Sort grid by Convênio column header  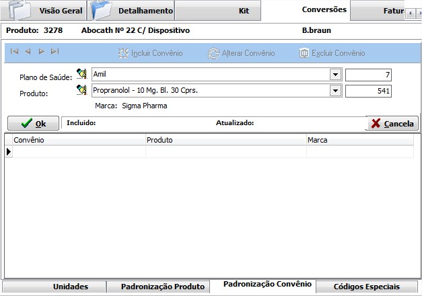(x=79, y=139)
